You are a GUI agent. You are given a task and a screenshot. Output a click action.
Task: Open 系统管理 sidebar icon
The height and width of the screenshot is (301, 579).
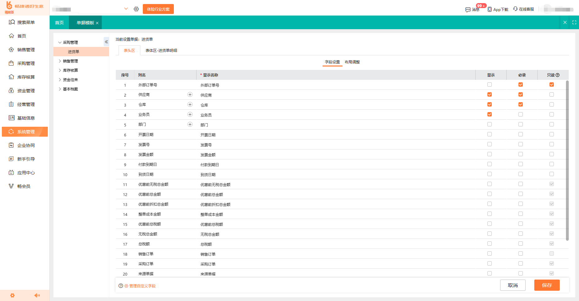click(11, 131)
